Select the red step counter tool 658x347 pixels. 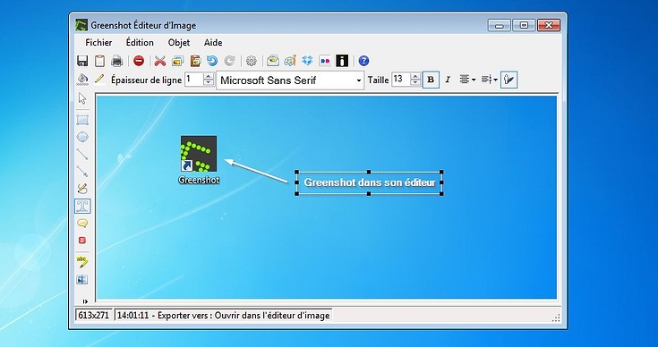coord(82,241)
